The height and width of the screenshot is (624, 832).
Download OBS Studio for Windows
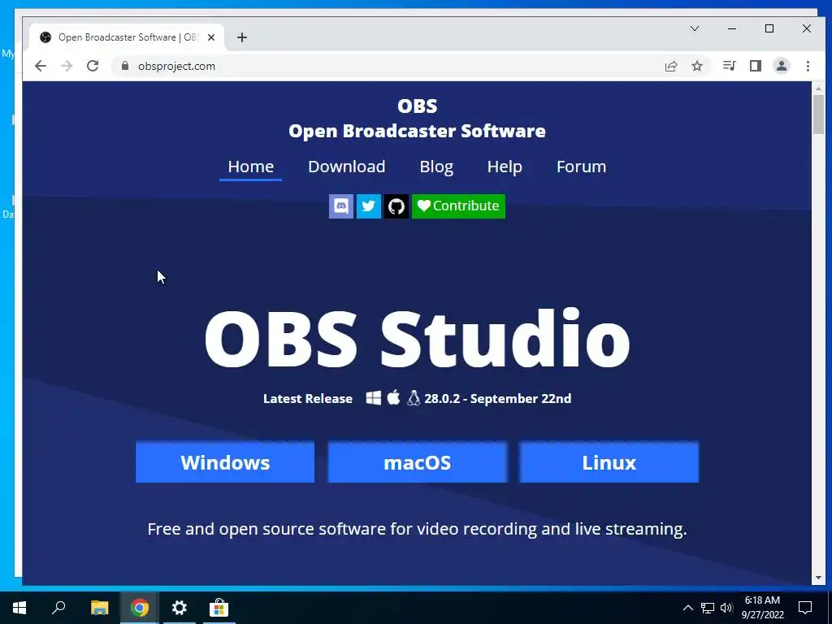(x=225, y=462)
